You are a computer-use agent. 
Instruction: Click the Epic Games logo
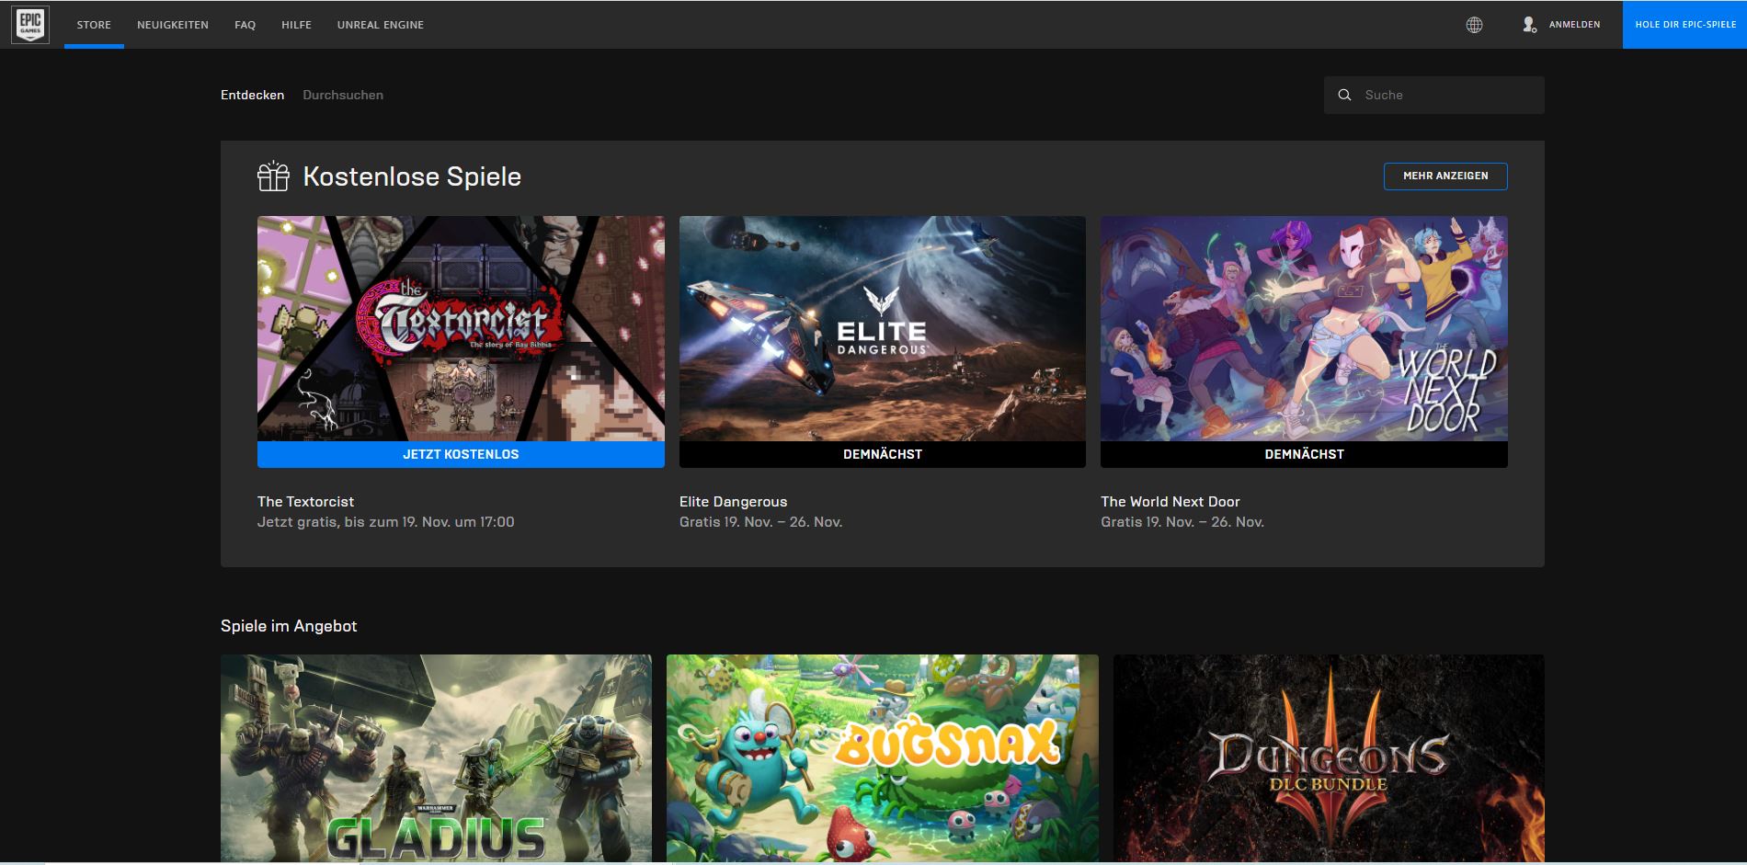(30, 24)
